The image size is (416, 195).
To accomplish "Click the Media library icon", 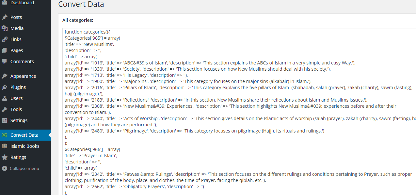I will tap(5, 28).
